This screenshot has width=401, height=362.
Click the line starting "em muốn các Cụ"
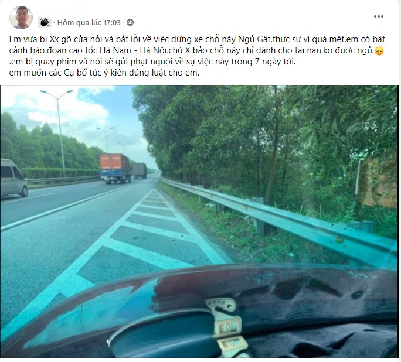click(x=104, y=73)
